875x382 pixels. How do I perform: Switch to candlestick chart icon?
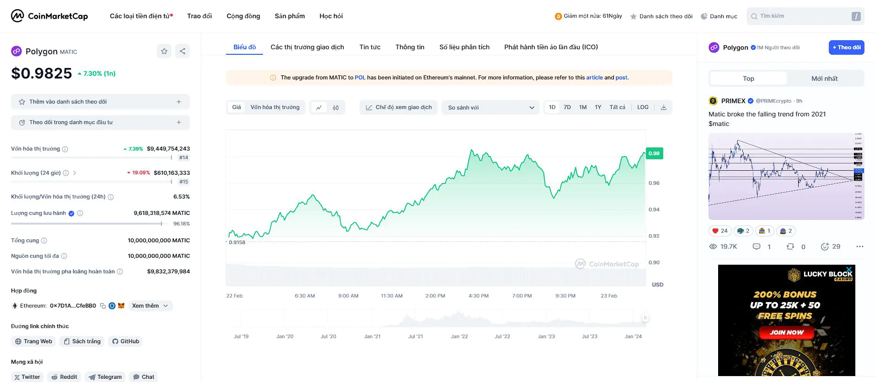tap(336, 108)
